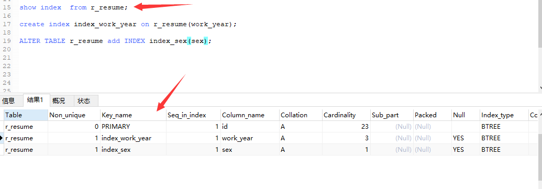
Task: Click YES Null cell in index_work_year row
Action: (466, 138)
